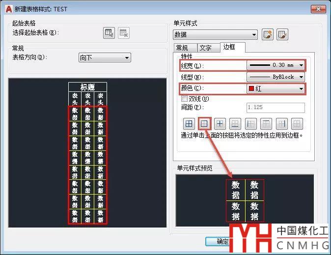Click the 线型(N) label
This screenshot has height=255, width=331.
(193, 77)
